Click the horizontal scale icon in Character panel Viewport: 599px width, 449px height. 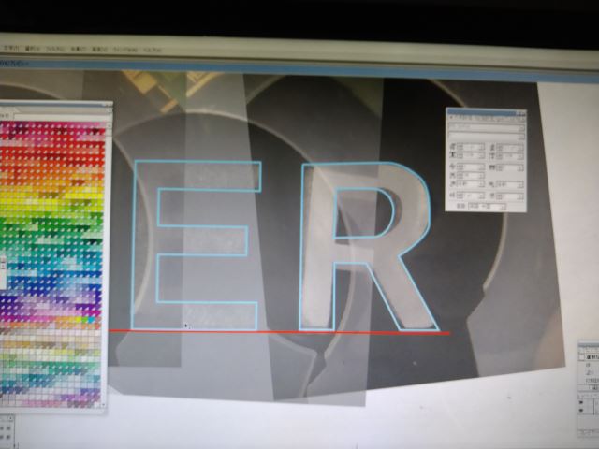[x=492, y=167]
